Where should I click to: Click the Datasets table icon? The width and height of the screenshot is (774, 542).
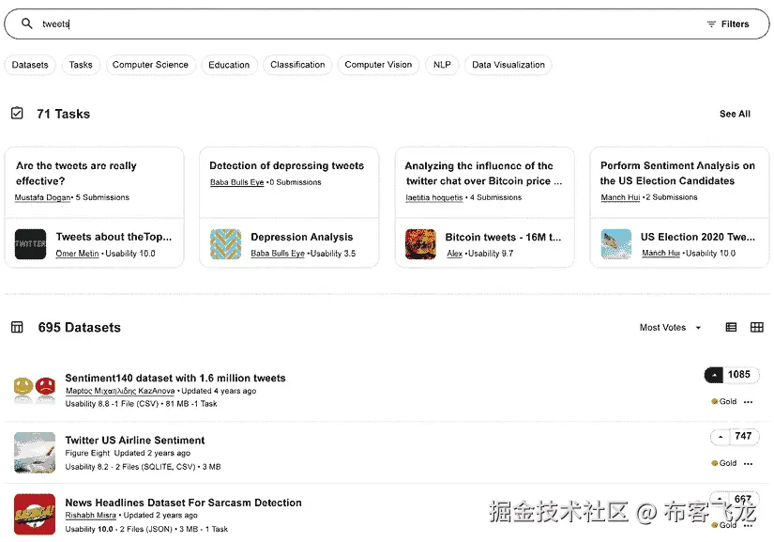pyautogui.click(x=17, y=327)
